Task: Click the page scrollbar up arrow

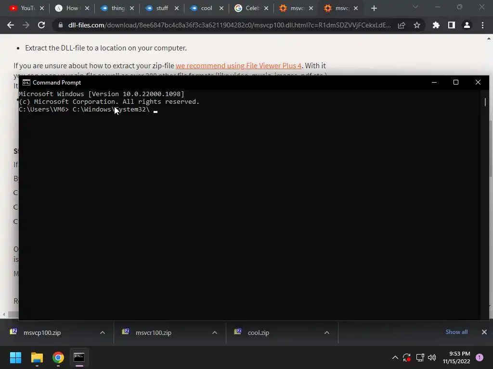Action: [489, 39]
